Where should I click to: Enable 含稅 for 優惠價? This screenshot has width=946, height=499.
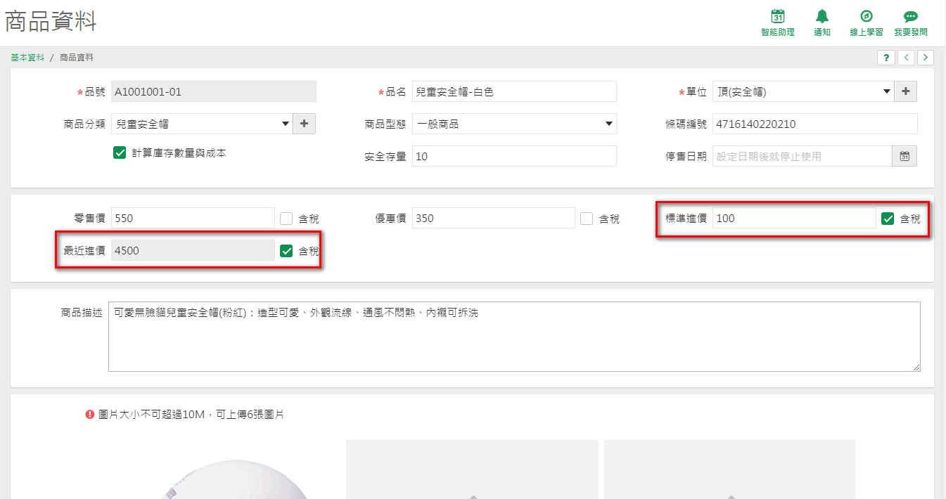[587, 219]
